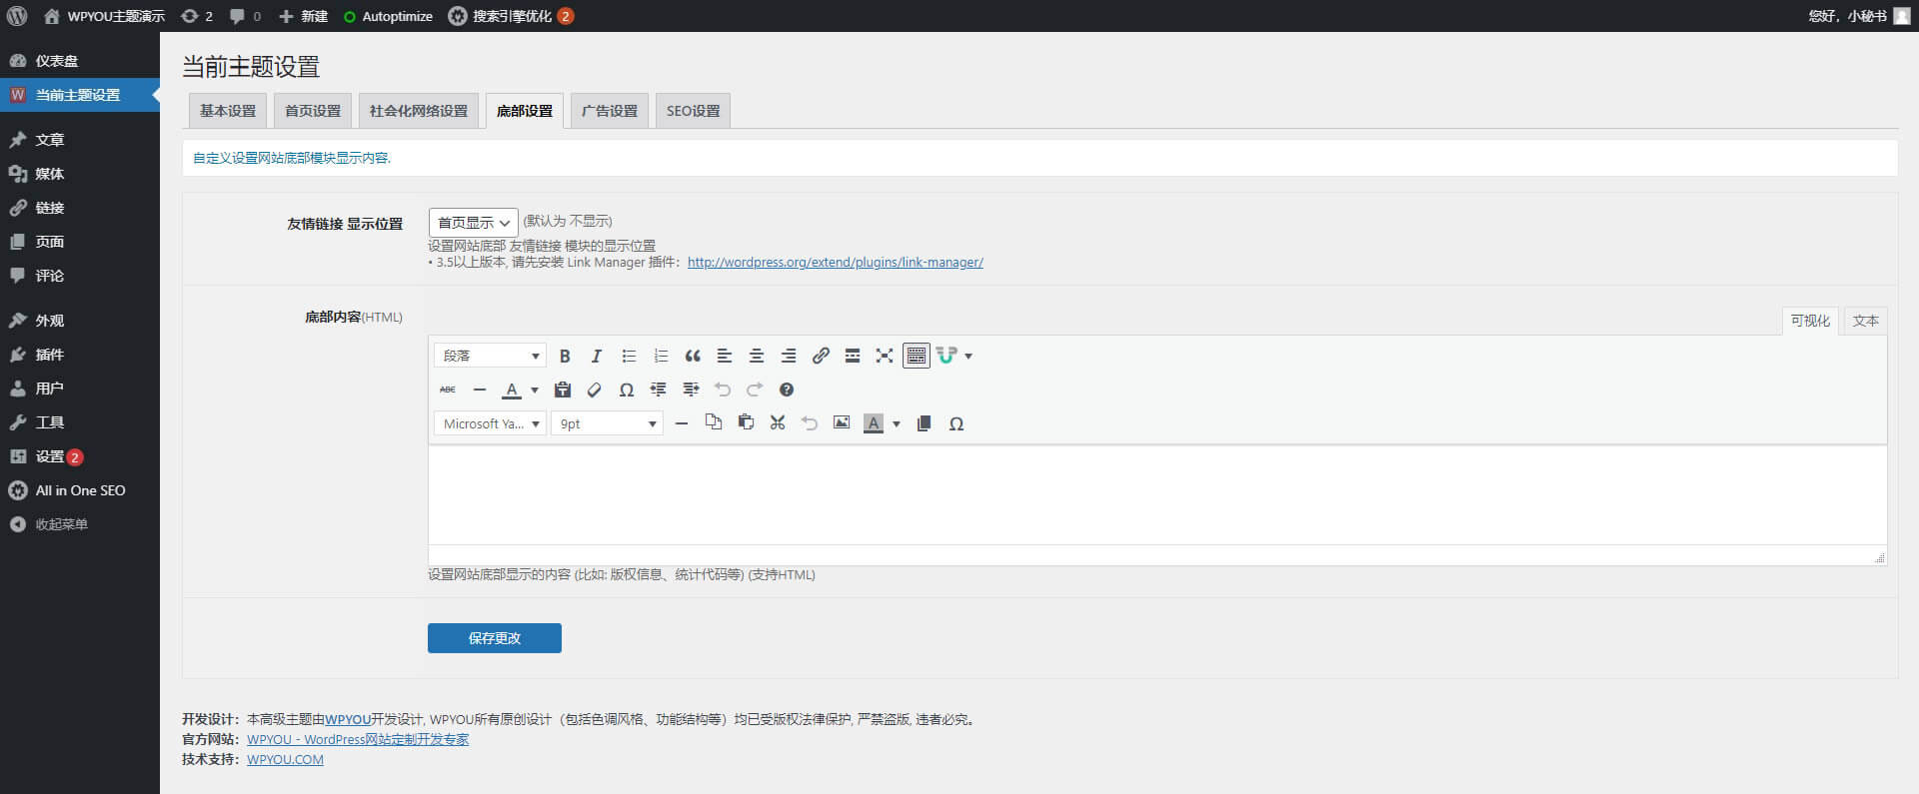
Task: Insert or edit a link
Action: 821,356
